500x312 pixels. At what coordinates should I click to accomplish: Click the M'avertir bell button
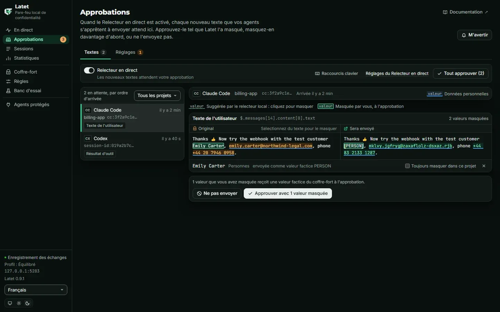475,35
